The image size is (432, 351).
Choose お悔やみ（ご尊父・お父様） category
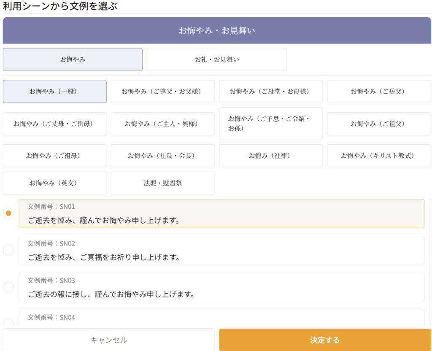pos(162,92)
